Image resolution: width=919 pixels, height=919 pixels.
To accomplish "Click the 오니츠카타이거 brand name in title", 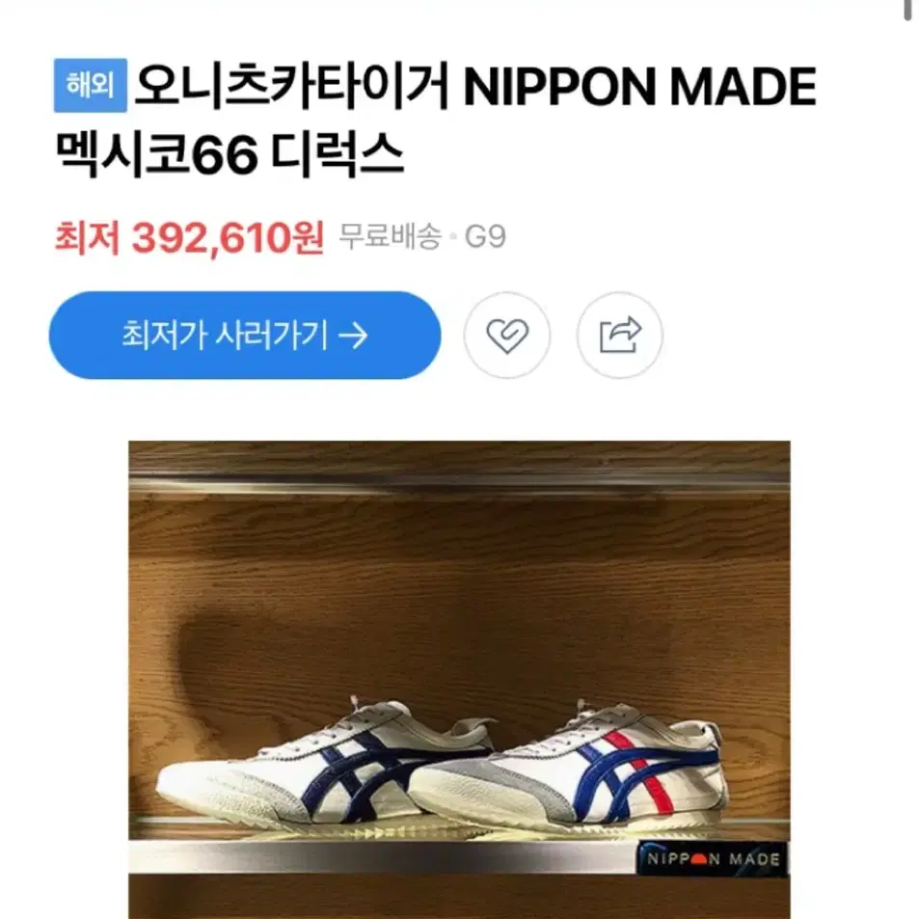I will [x=291, y=87].
